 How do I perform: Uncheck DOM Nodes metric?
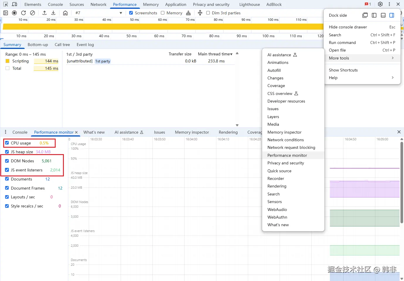(x=7, y=161)
